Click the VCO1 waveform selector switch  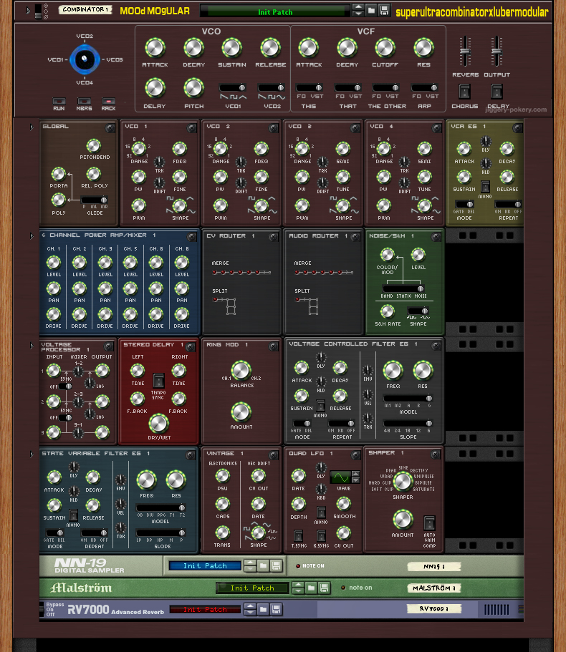click(233, 87)
